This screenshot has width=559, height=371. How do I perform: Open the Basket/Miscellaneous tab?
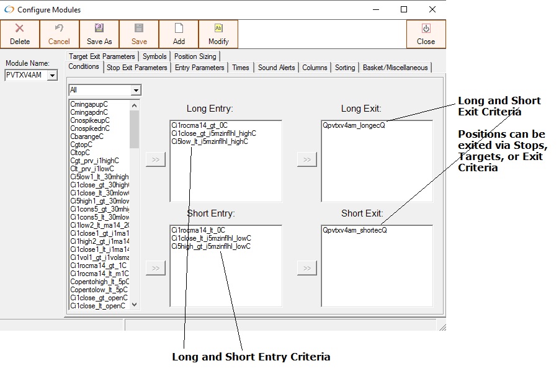[x=395, y=68]
